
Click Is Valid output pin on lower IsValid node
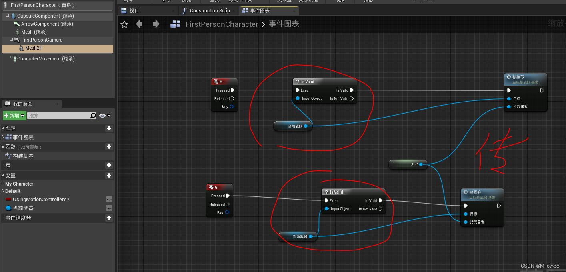click(381, 201)
